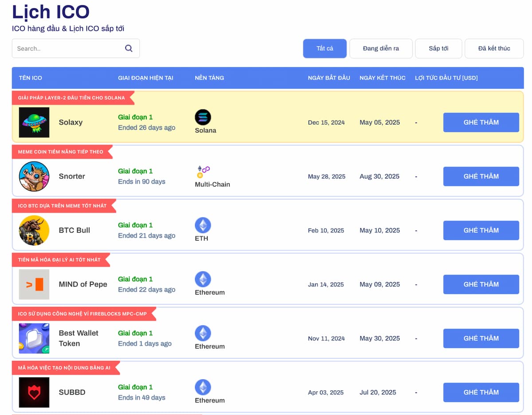Click SUBBD end date 'Jul 20, 2025'

378,392
